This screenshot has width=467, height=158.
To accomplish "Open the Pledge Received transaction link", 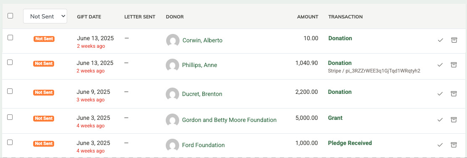I will [350, 143].
